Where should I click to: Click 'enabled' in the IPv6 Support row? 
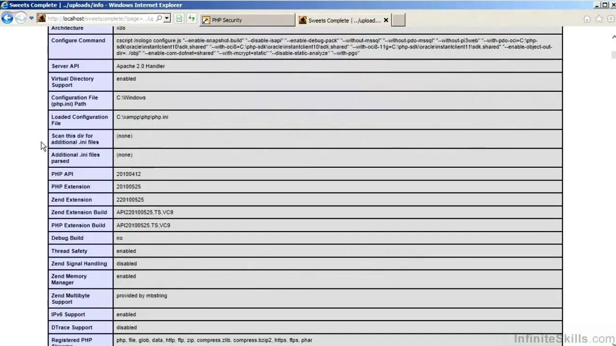126,314
